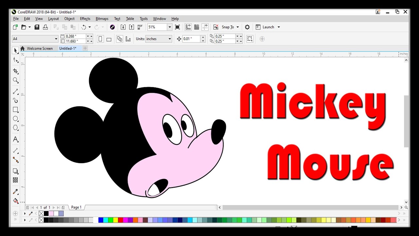Open the Units inches dropdown

coord(170,39)
